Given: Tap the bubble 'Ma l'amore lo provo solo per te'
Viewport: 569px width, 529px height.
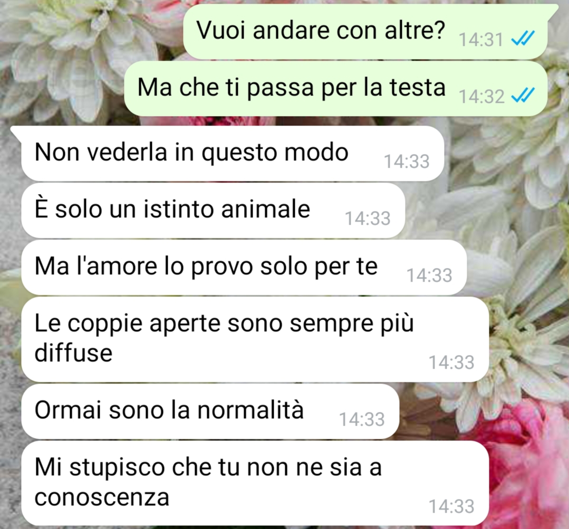Looking at the screenshot, I should (244, 267).
